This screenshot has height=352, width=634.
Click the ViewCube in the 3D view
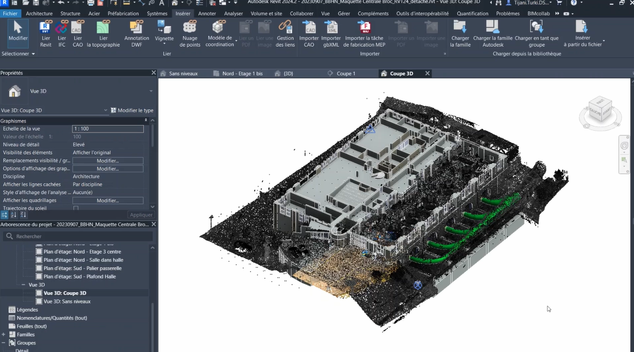pyautogui.click(x=600, y=109)
